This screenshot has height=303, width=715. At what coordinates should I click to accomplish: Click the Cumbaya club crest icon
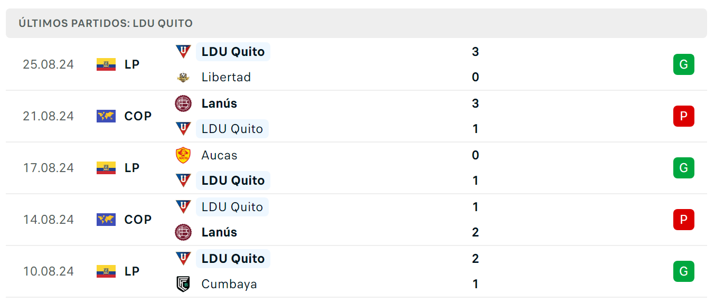tap(183, 284)
